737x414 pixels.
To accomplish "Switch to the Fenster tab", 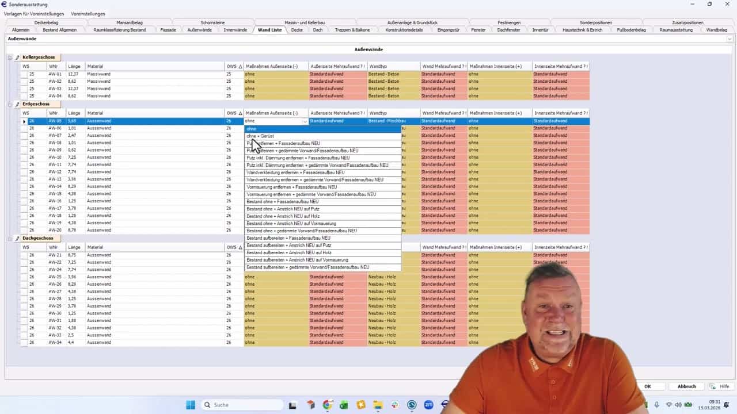I will coord(478,30).
